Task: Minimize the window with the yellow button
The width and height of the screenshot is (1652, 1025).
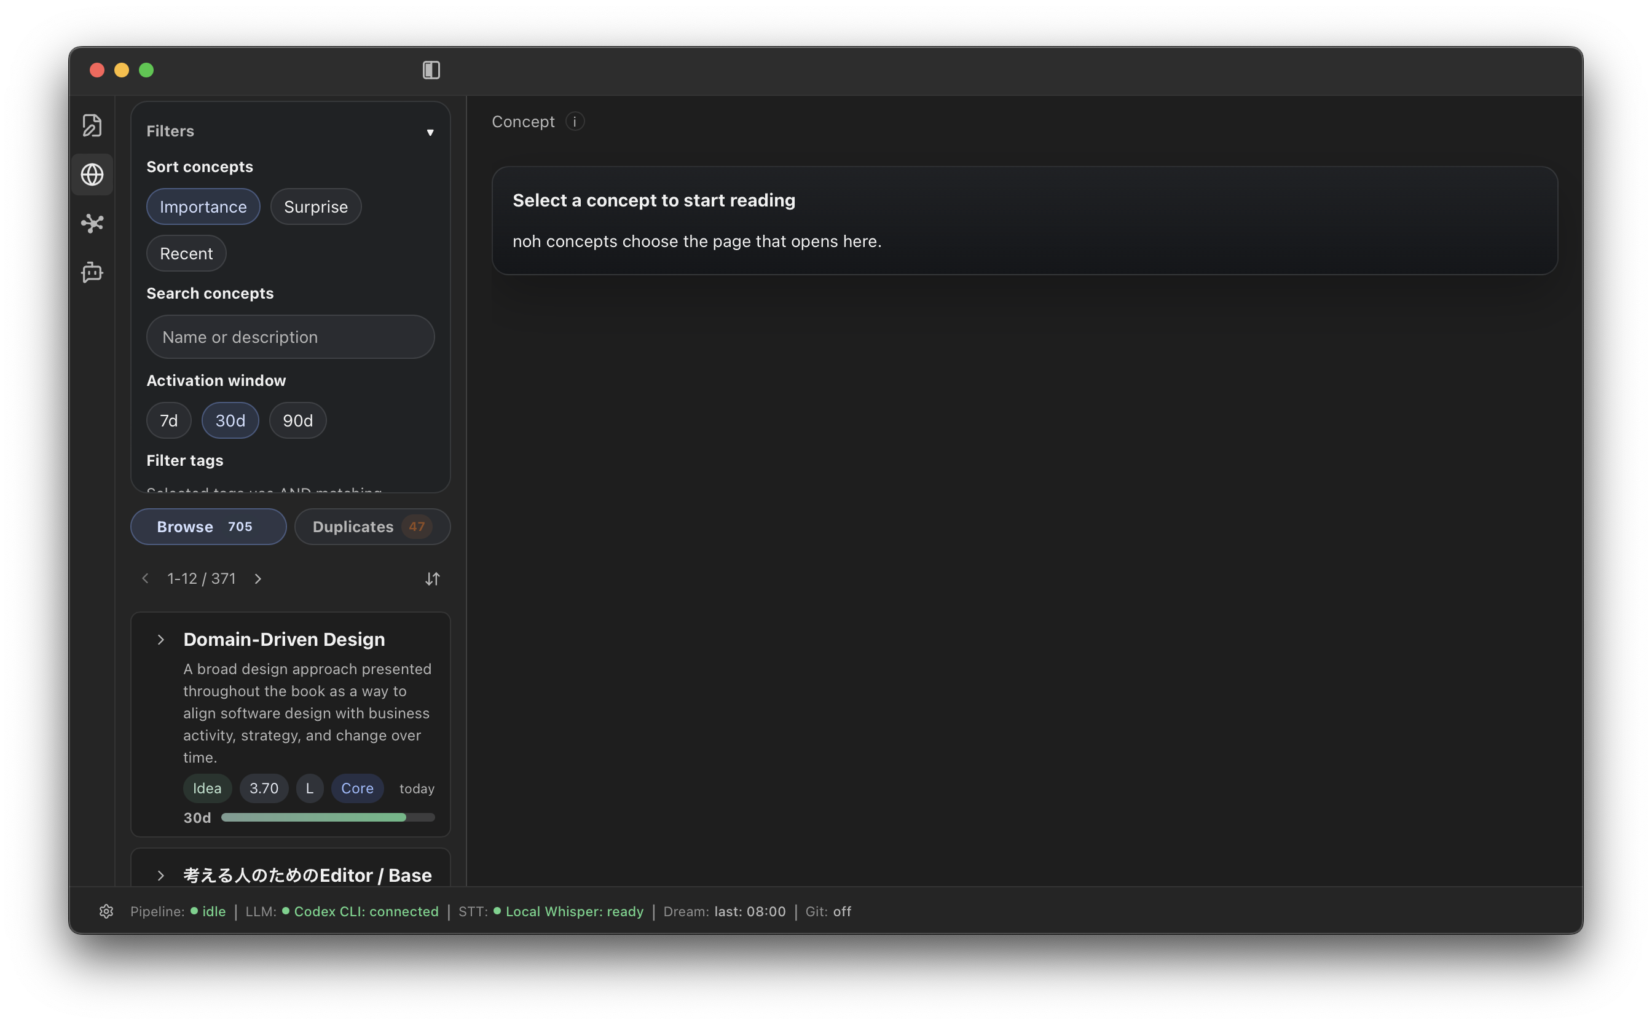Action: point(121,70)
